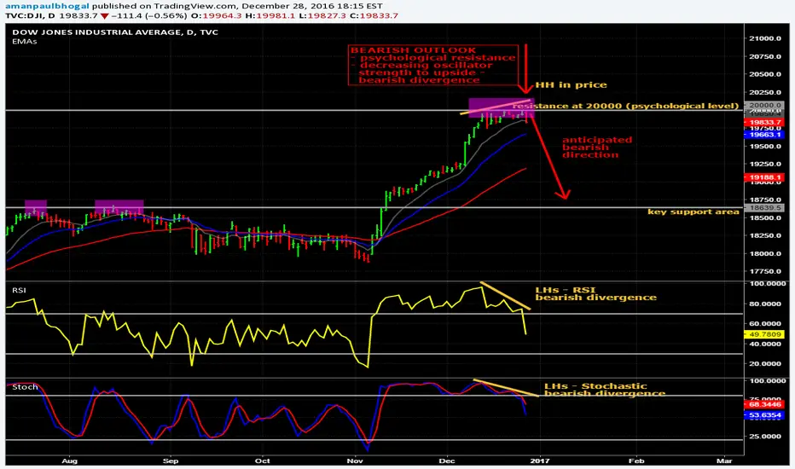Click the Mar label on time axis
This screenshot has width=795, height=469.
(724, 460)
